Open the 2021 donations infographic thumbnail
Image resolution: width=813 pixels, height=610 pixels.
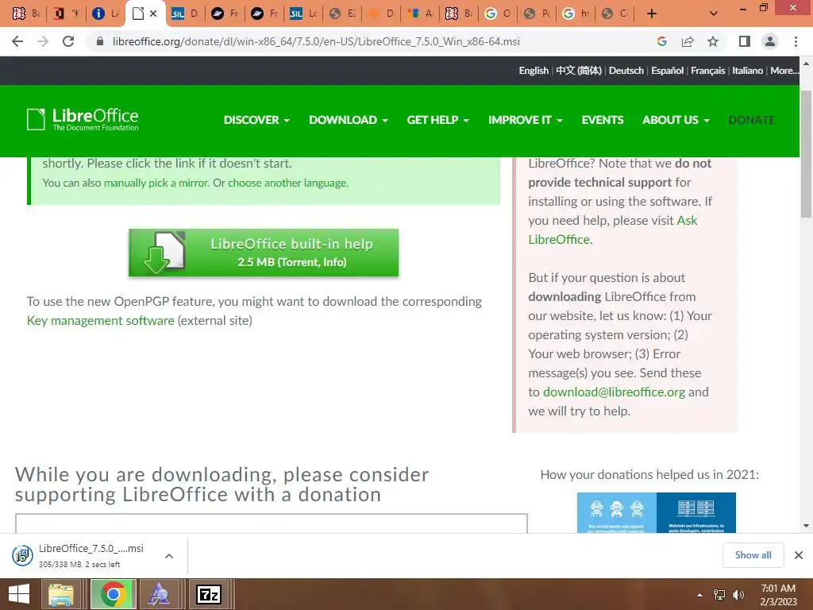coord(656,512)
